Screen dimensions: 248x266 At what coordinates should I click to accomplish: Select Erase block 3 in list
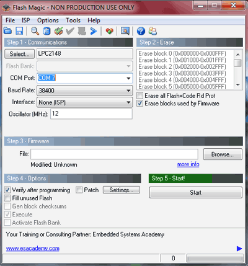pyautogui.click(x=182, y=73)
